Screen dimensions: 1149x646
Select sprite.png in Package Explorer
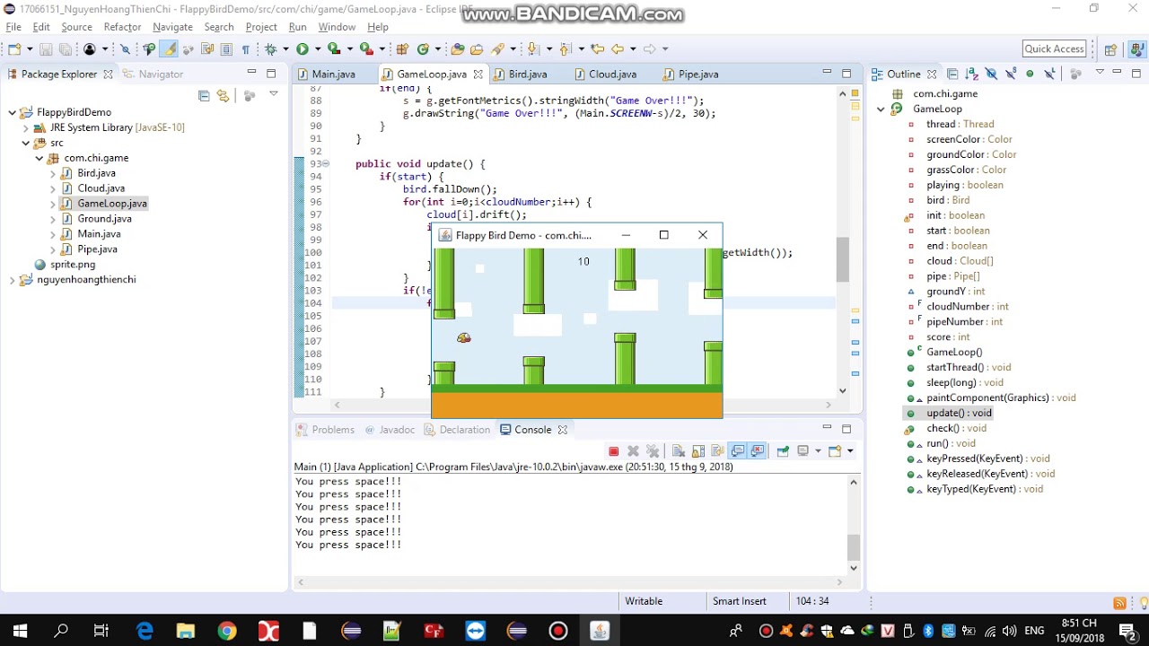73,265
